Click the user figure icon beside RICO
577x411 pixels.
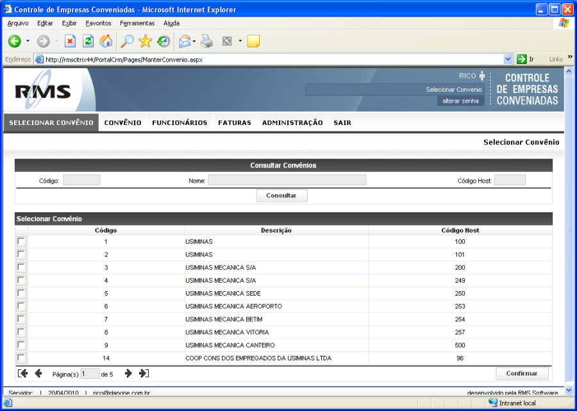pyautogui.click(x=482, y=76)
